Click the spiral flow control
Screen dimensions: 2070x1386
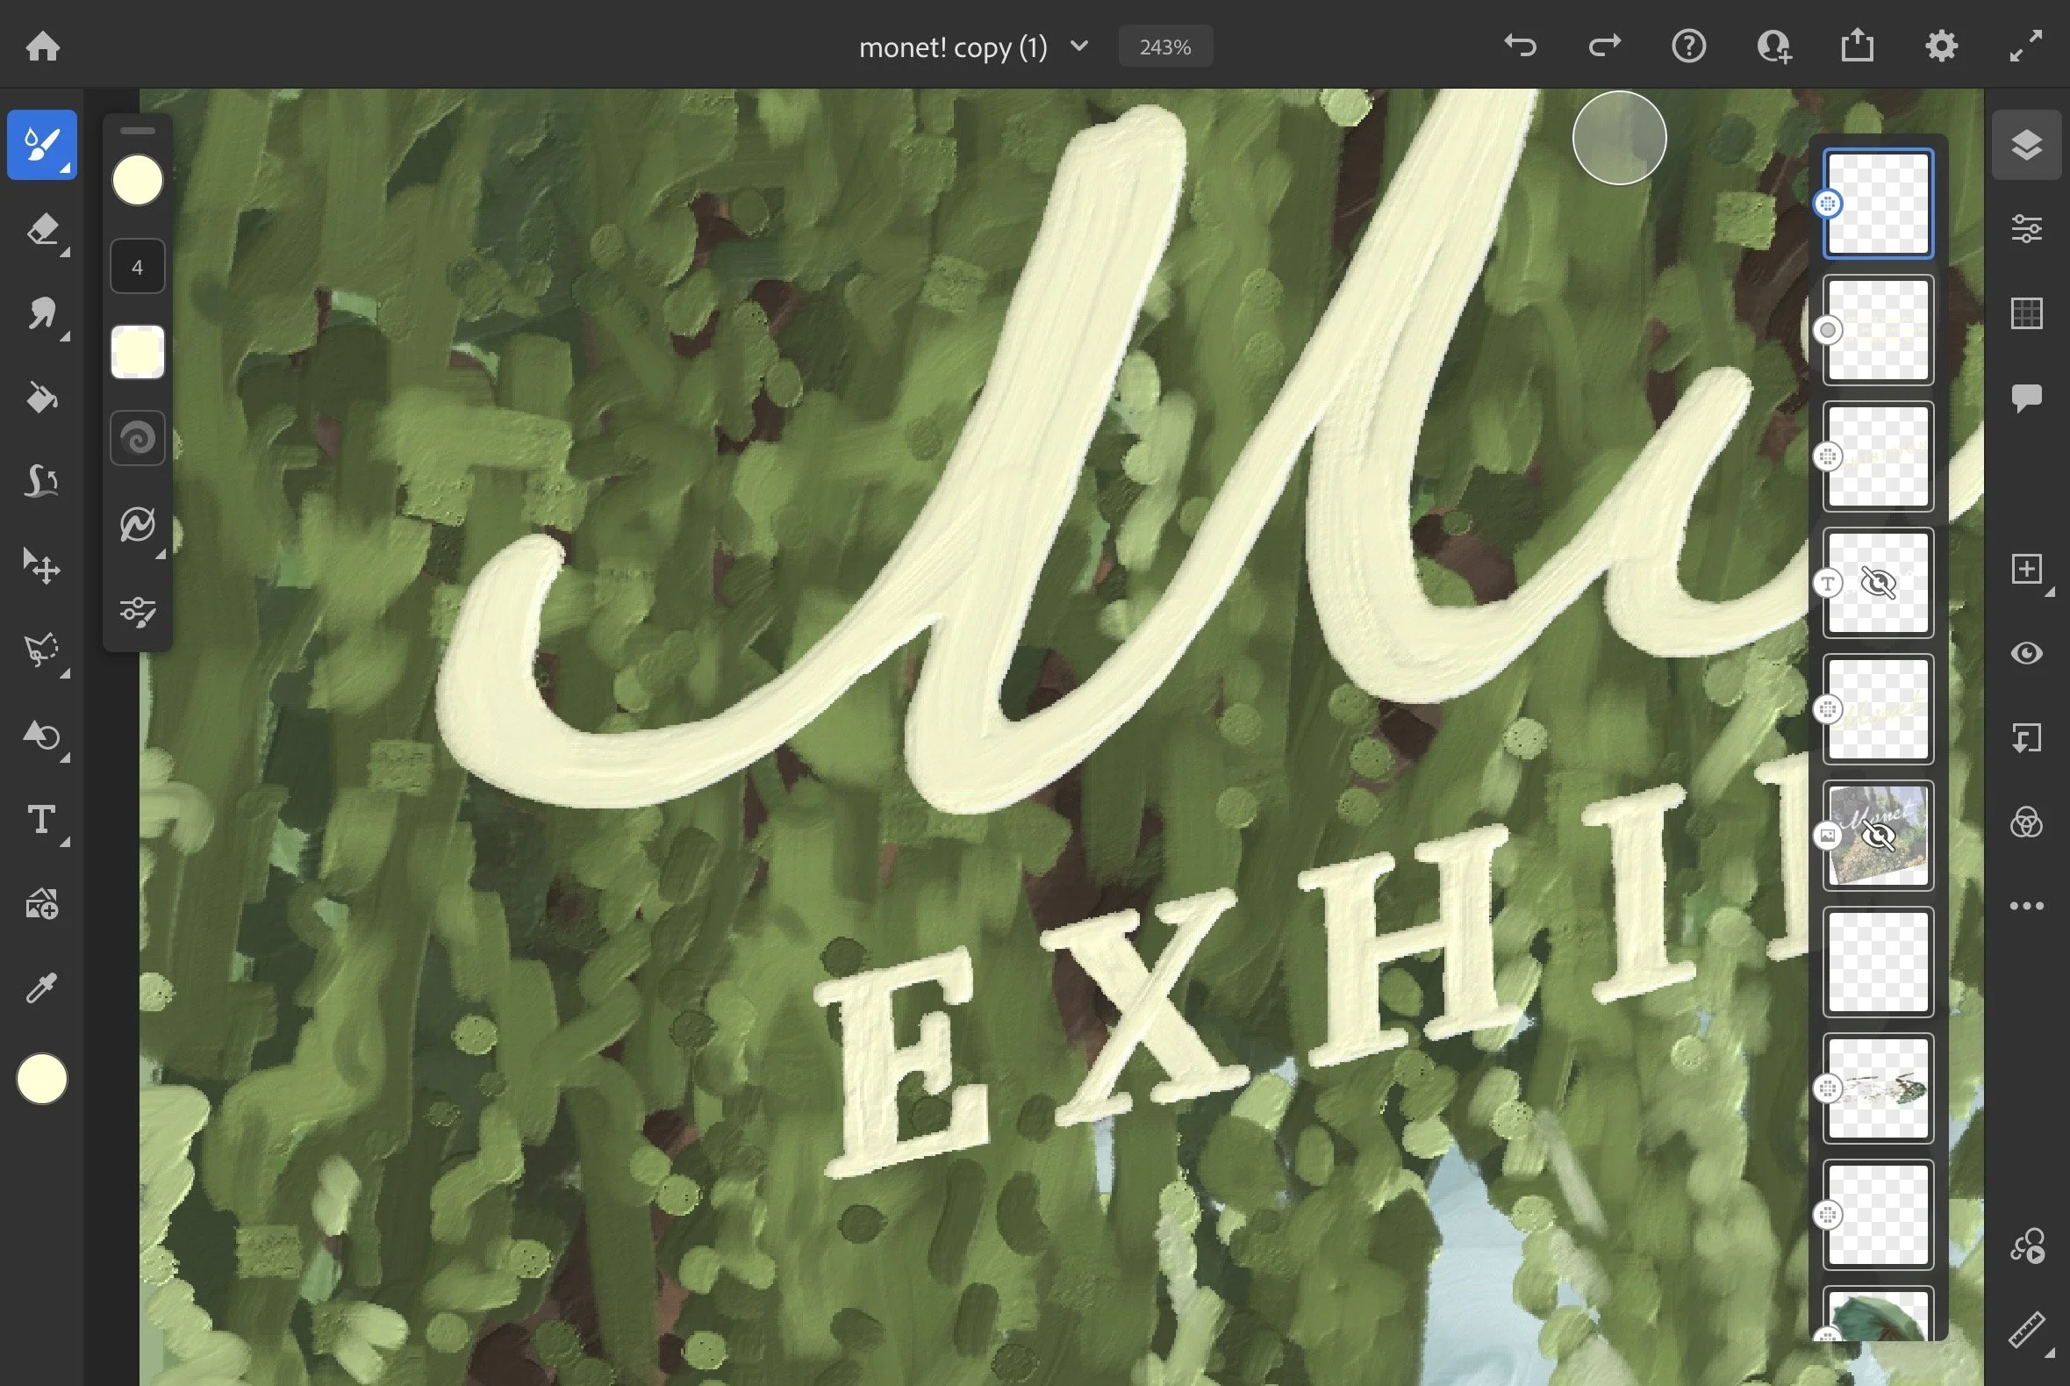138,437
